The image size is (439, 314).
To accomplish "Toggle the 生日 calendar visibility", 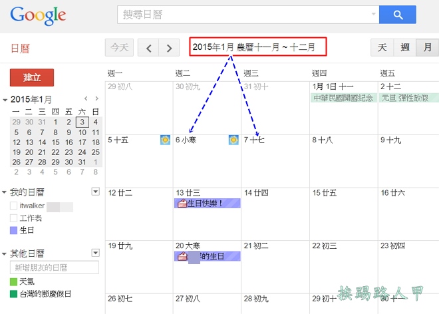I will point(14,230).
